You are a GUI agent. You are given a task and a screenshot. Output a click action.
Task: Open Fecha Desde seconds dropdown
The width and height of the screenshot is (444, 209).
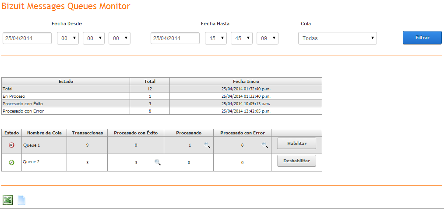tap(119, 38)
